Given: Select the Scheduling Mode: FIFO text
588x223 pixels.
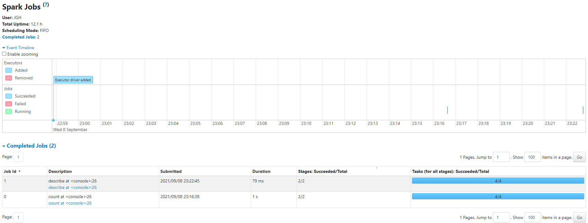Looking at the screenshot, I should pyautogui.click(x=25, y=30).
